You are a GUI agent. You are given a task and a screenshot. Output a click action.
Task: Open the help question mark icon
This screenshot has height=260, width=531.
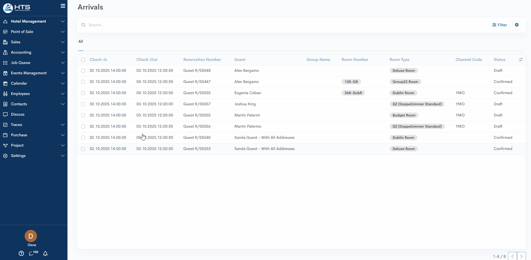click(x=21, y=253)
